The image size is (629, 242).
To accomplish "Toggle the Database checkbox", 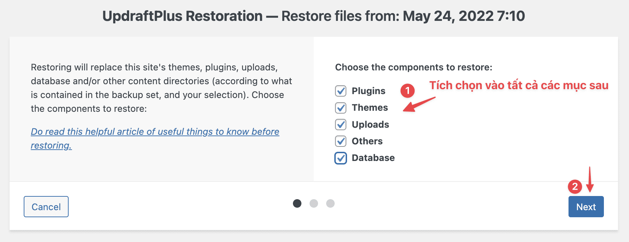I will [x=341, y=158].
